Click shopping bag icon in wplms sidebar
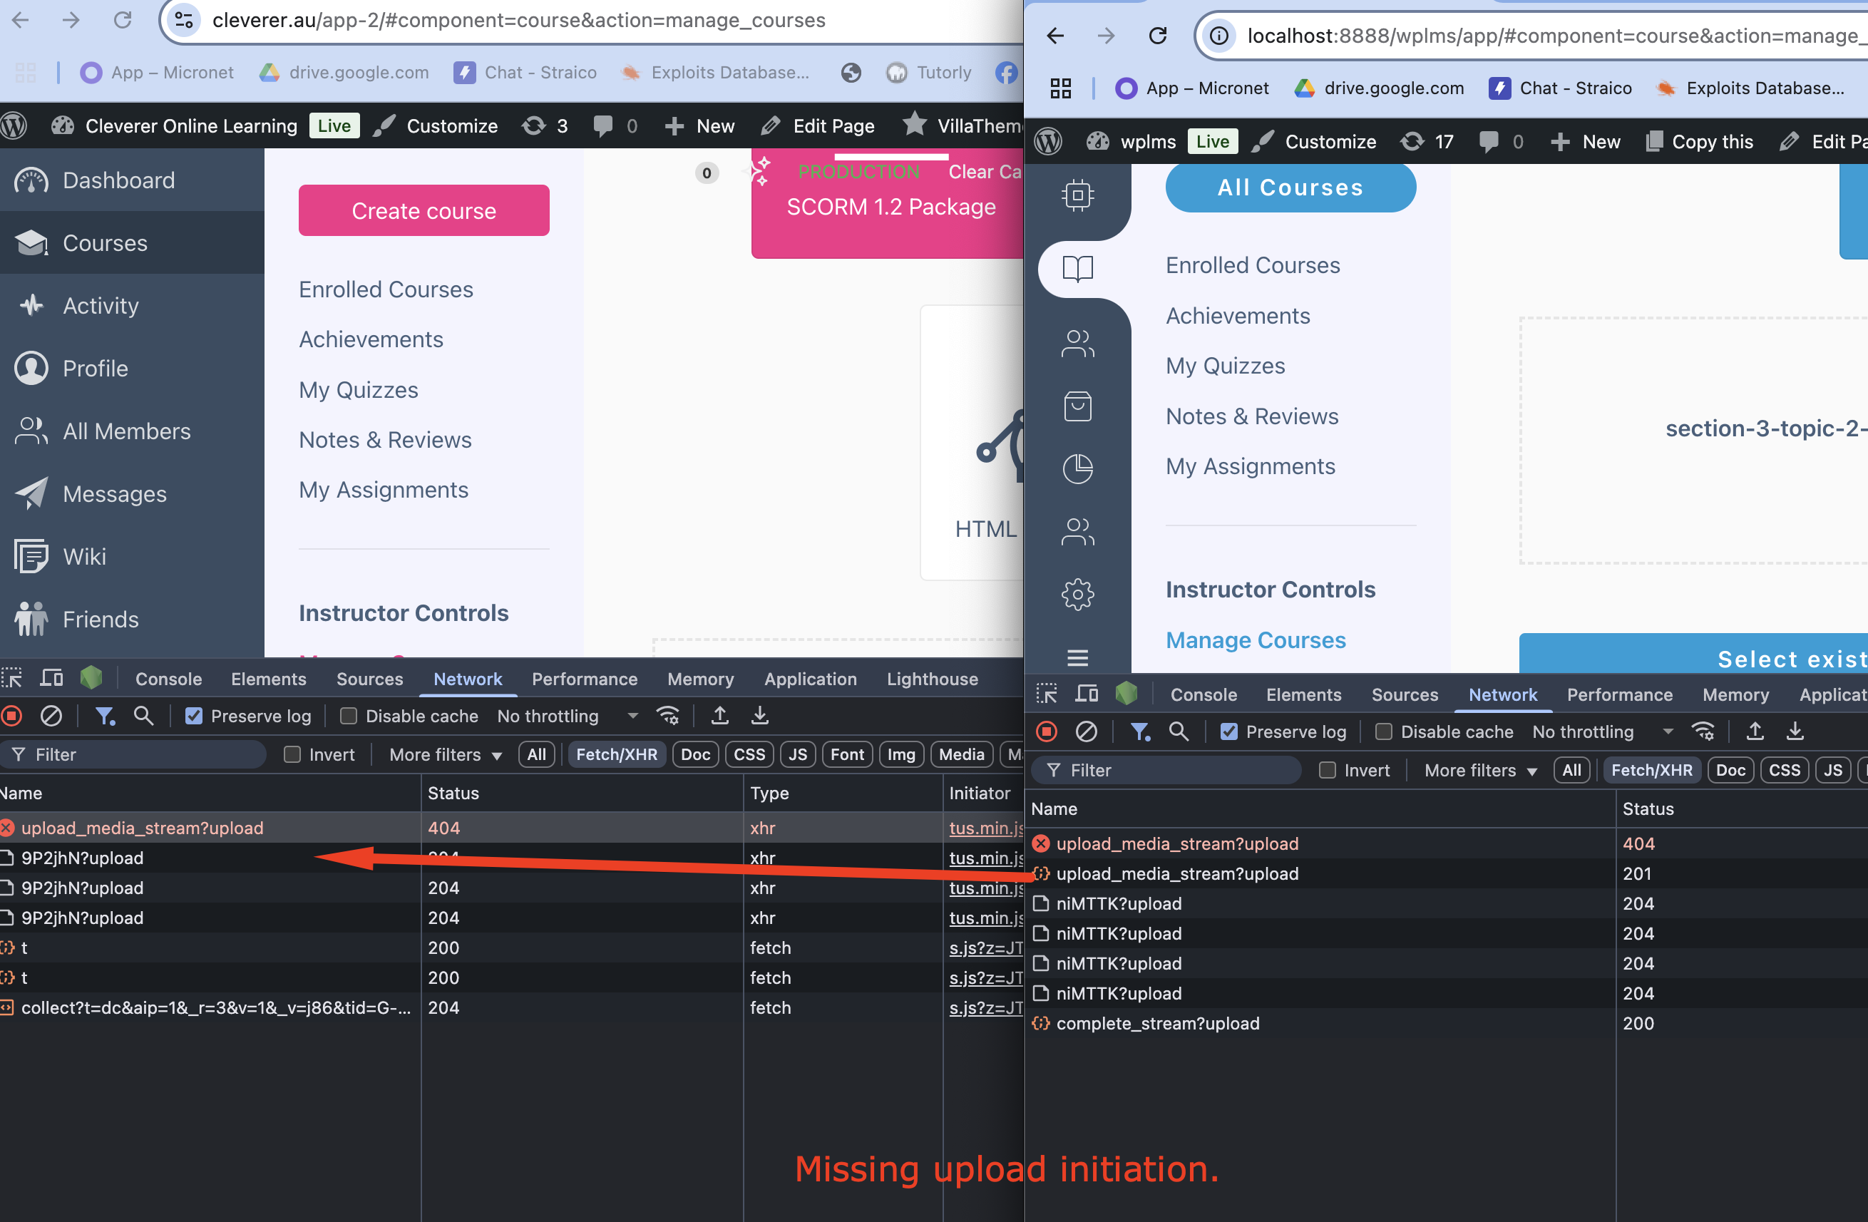This screenshot has width=1868, height=1222. pos(1077,406)
